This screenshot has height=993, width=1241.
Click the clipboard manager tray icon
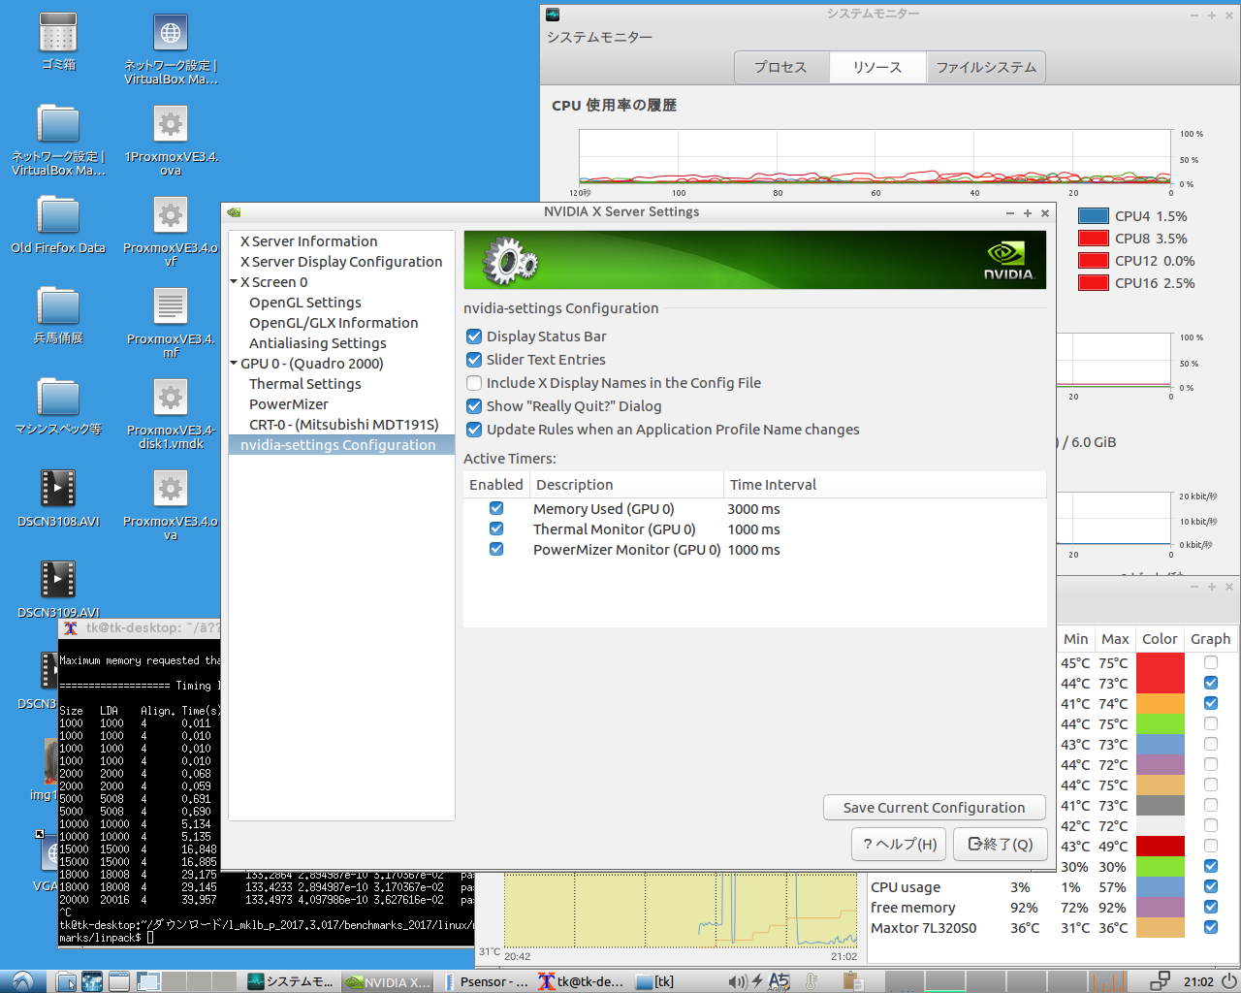(x=852, y=981)
